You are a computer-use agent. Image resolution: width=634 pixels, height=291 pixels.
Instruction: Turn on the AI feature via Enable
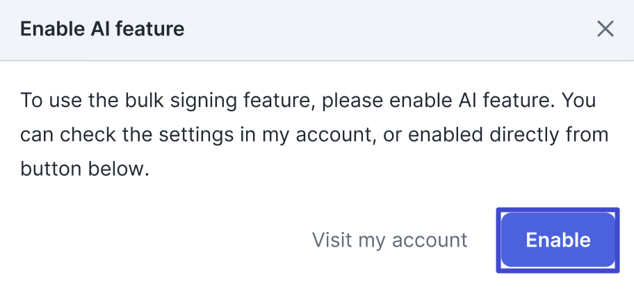(x=558, y=240)
